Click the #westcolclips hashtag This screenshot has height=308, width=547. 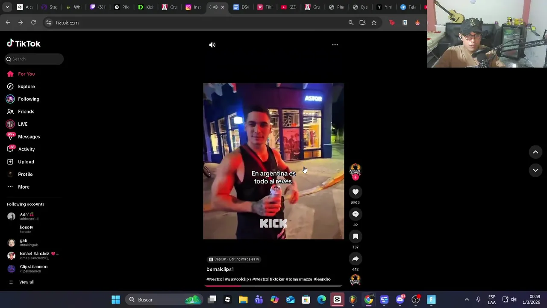coord(238,279)
